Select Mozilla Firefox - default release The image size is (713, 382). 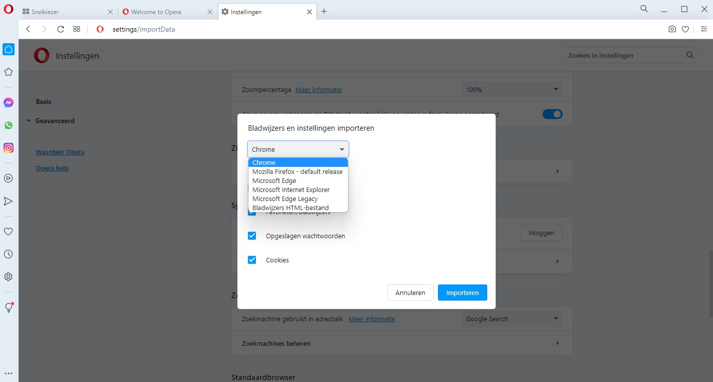tap(298, 171)
